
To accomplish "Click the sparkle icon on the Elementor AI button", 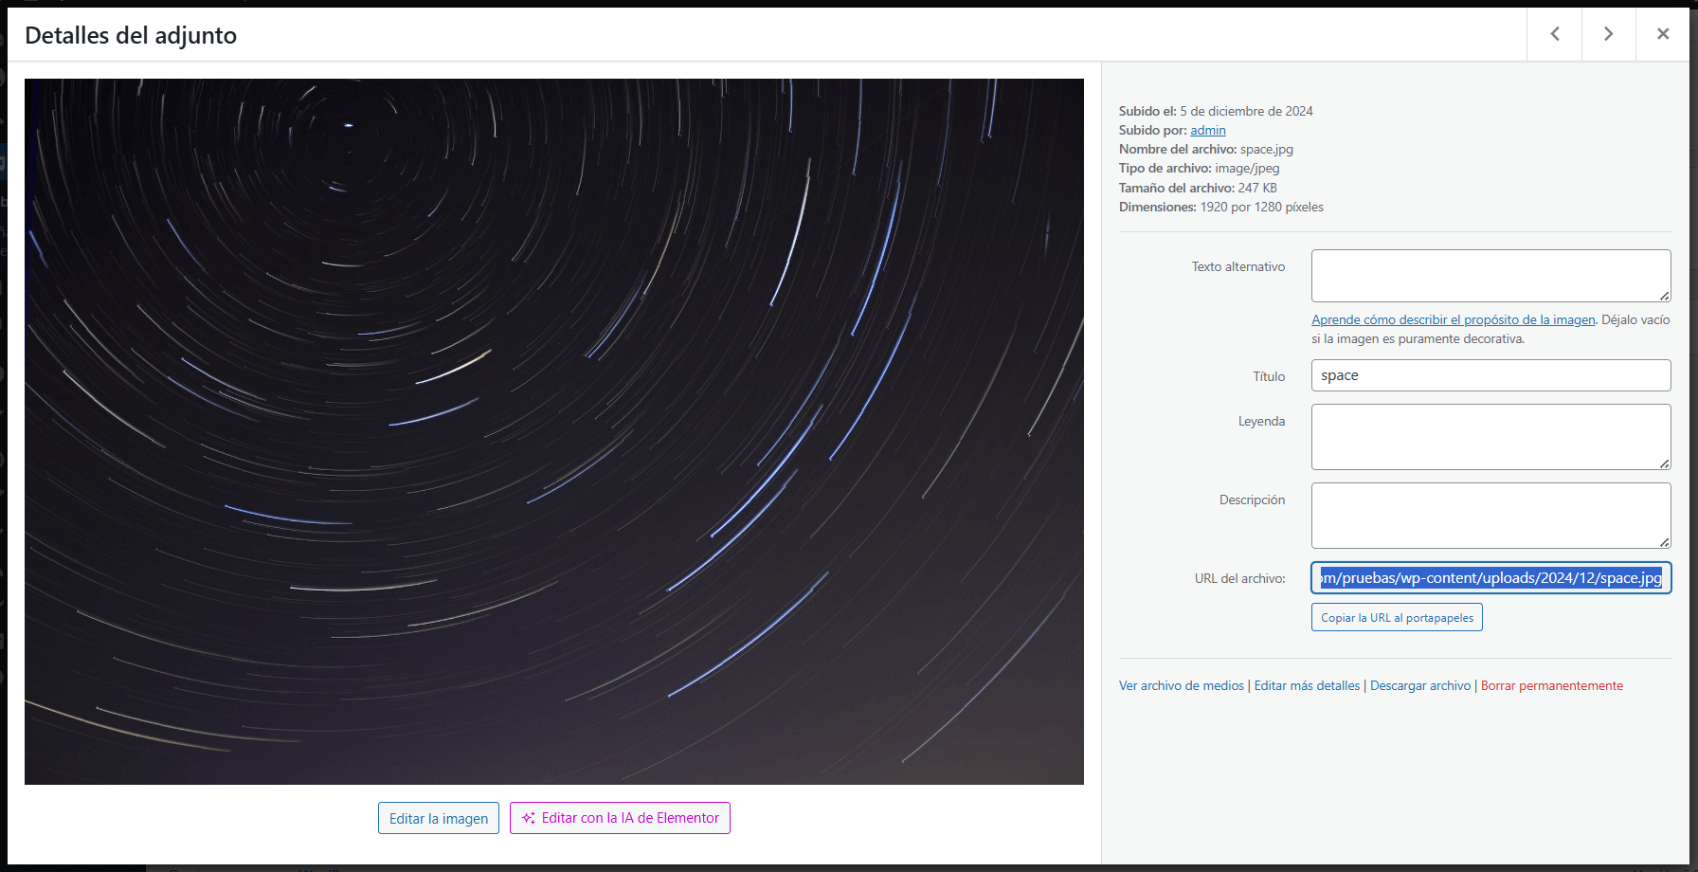I will coord(528,817).
